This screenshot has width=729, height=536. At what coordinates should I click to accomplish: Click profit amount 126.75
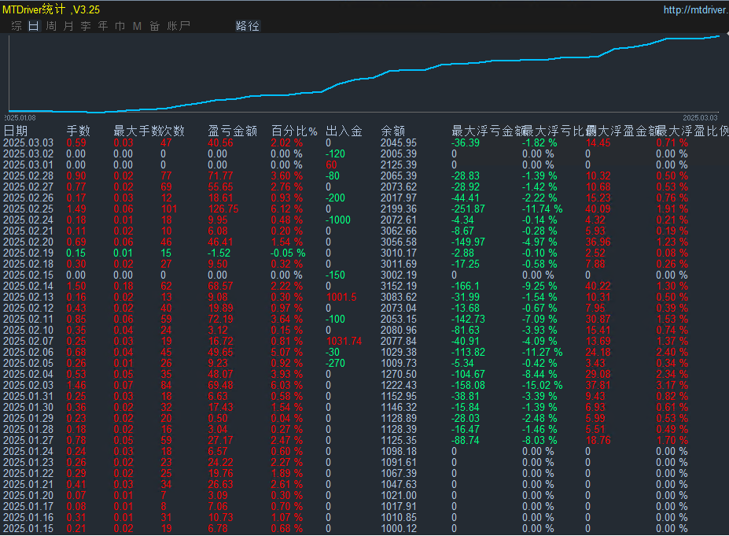[223, 209]
